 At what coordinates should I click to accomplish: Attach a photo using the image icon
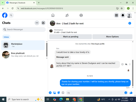(x=54, y=93)
